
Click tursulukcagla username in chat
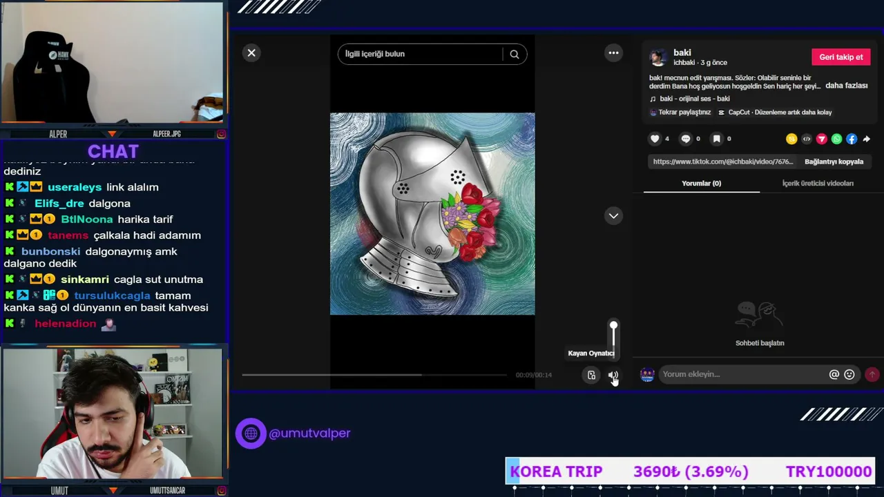[x=112, y=295]
